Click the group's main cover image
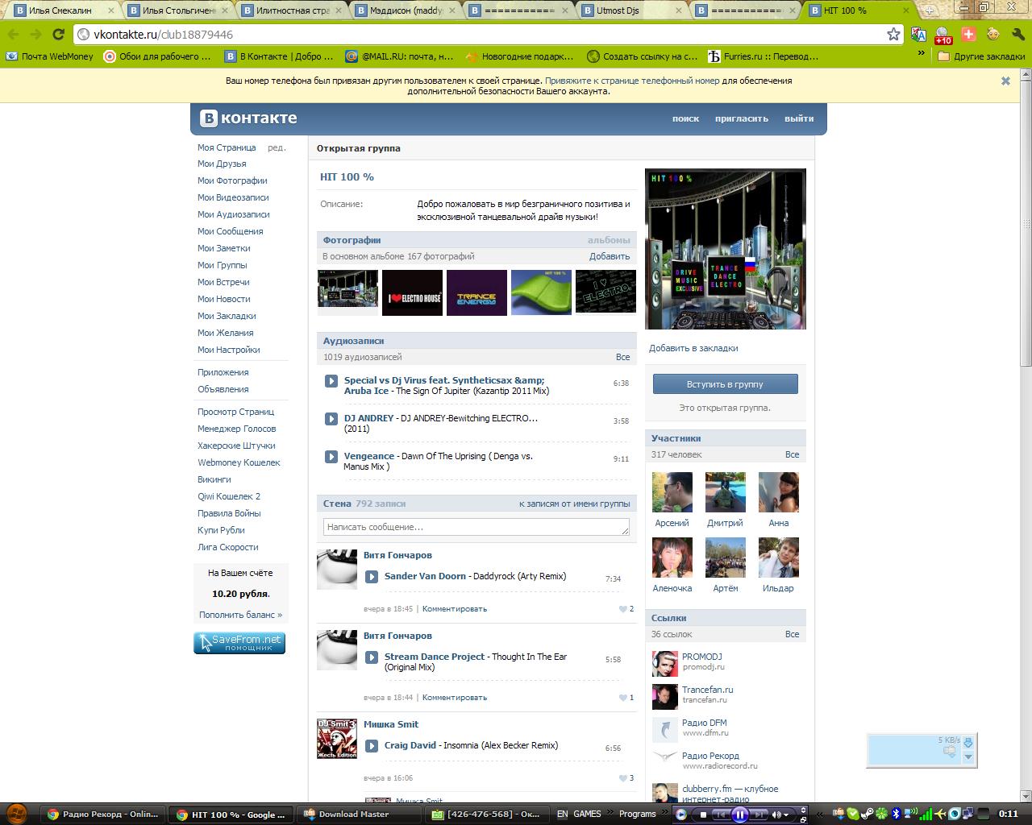The width and height of the screenshot is (1032, 825). [725, 249]
